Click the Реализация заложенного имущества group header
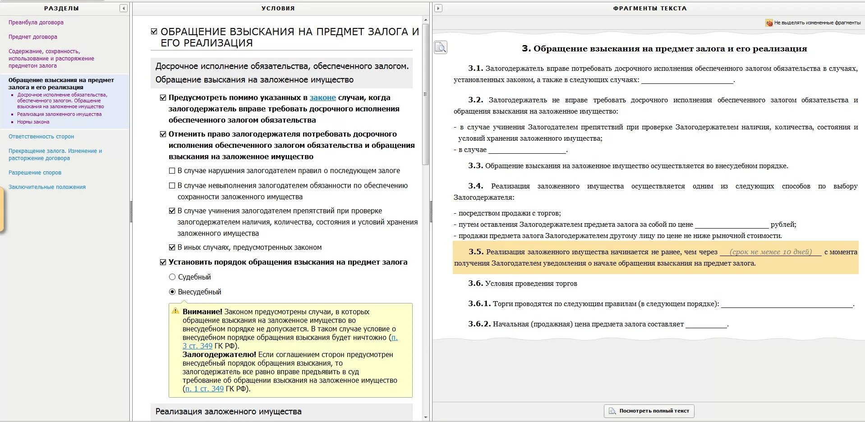865x422 pixels. tap(282, 412)
